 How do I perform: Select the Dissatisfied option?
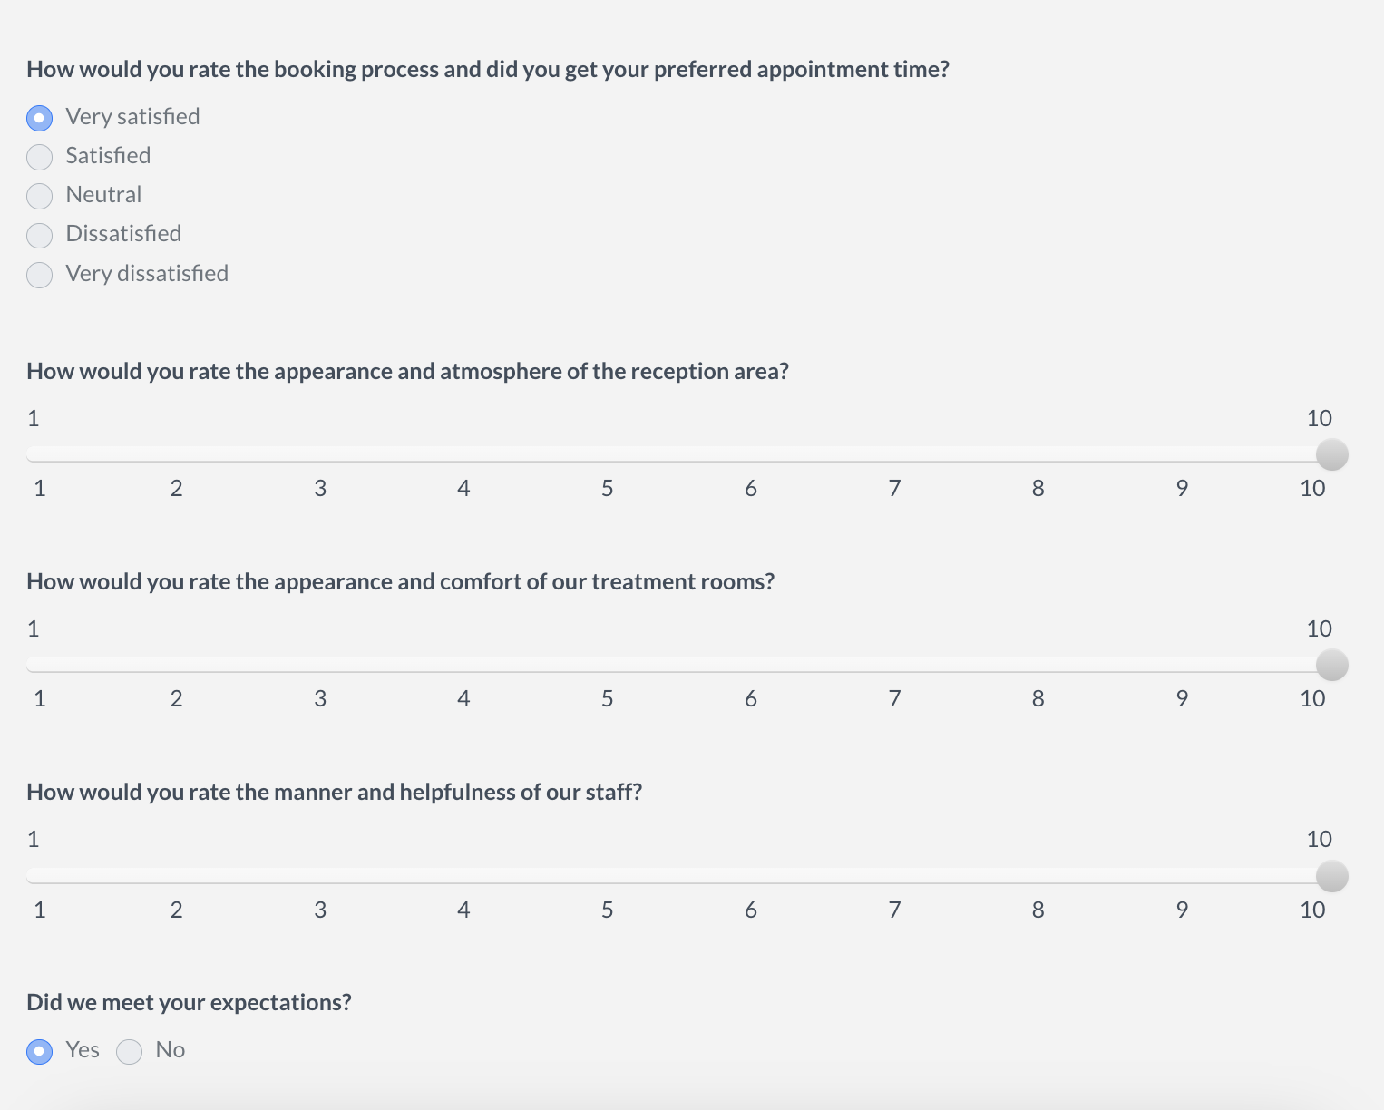point(39,235)
